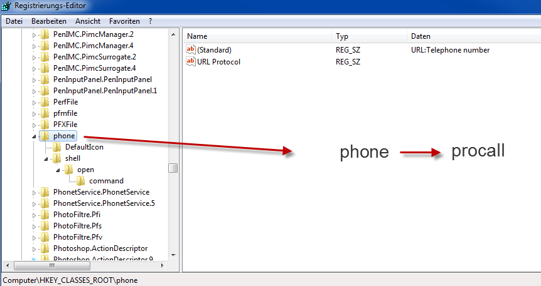
Task: Click the Registry Editor title bar icon
Action: (x=7, y=6)
